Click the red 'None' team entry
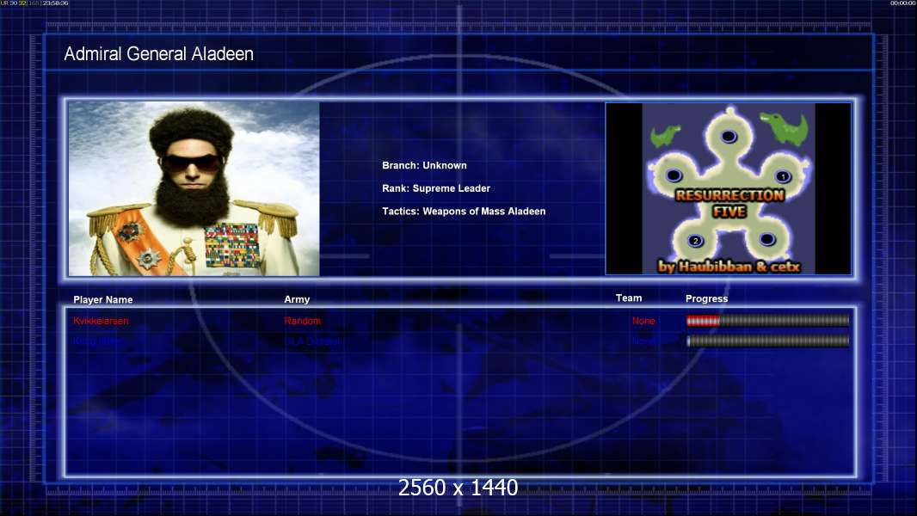917x516 pixels. pyautogui.click(x=643, y=321)
